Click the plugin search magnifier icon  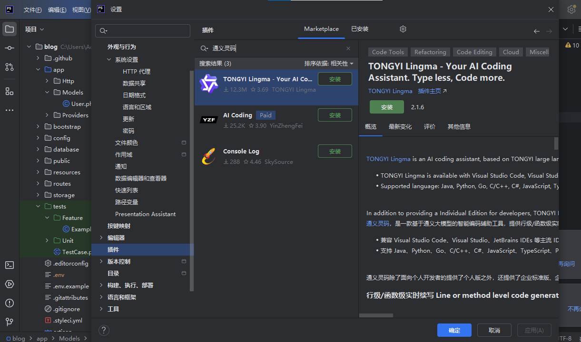[x=204, y=48]
